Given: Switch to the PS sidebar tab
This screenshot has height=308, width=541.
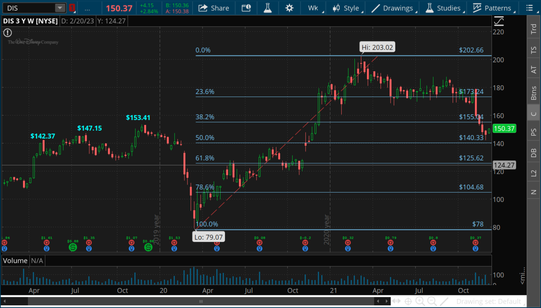Looking at the screenshot, I should click(x=534, y=132).
